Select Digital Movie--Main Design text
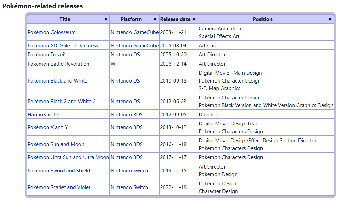This screenshot has height=202, width=343. [x=230, y=73]
